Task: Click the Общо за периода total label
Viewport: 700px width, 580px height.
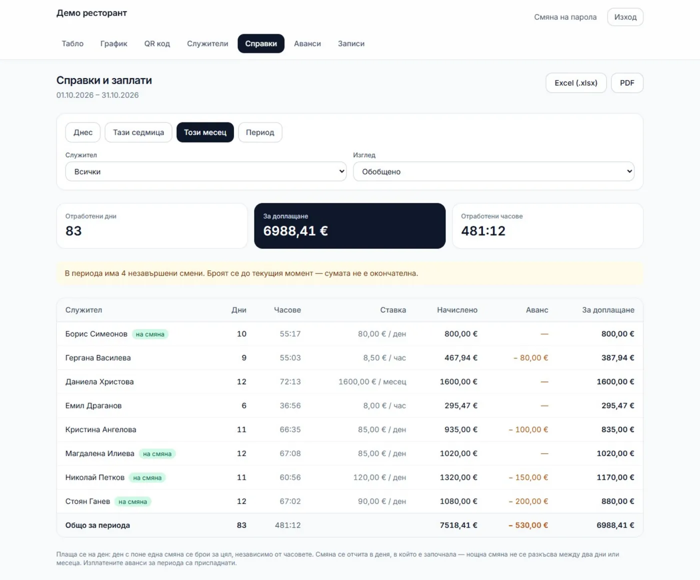Action: [x=97, y=525]
